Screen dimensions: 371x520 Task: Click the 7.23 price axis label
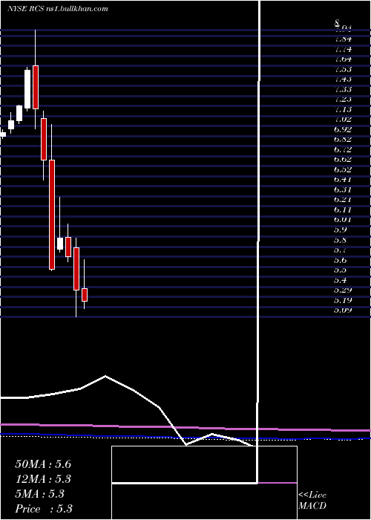point(343,99)
